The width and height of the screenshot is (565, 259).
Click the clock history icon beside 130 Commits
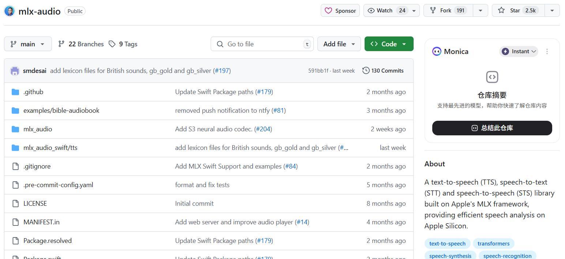coord(366,71)
